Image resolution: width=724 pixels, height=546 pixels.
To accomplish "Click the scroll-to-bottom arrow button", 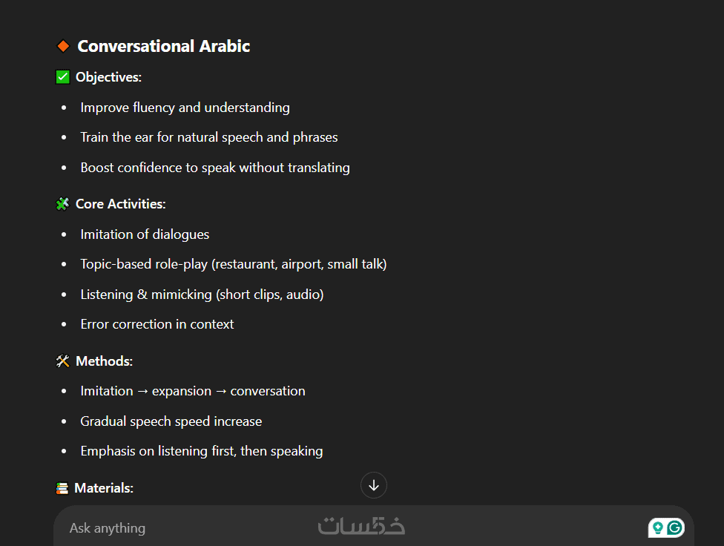I will click(x=374, y=485).
